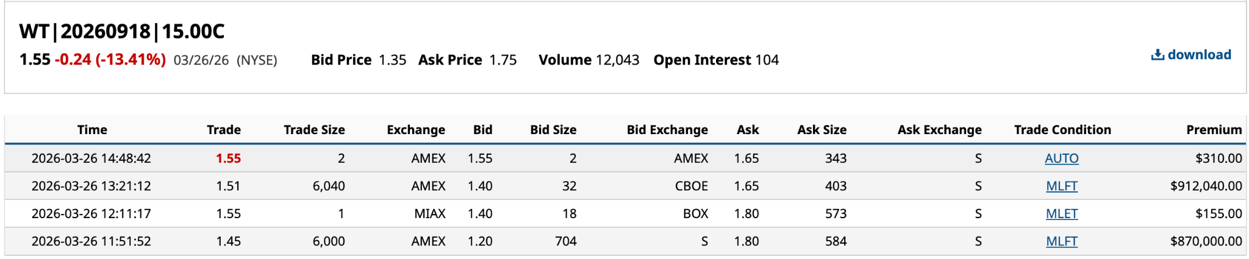Click the Bid column header

point(482,130)
